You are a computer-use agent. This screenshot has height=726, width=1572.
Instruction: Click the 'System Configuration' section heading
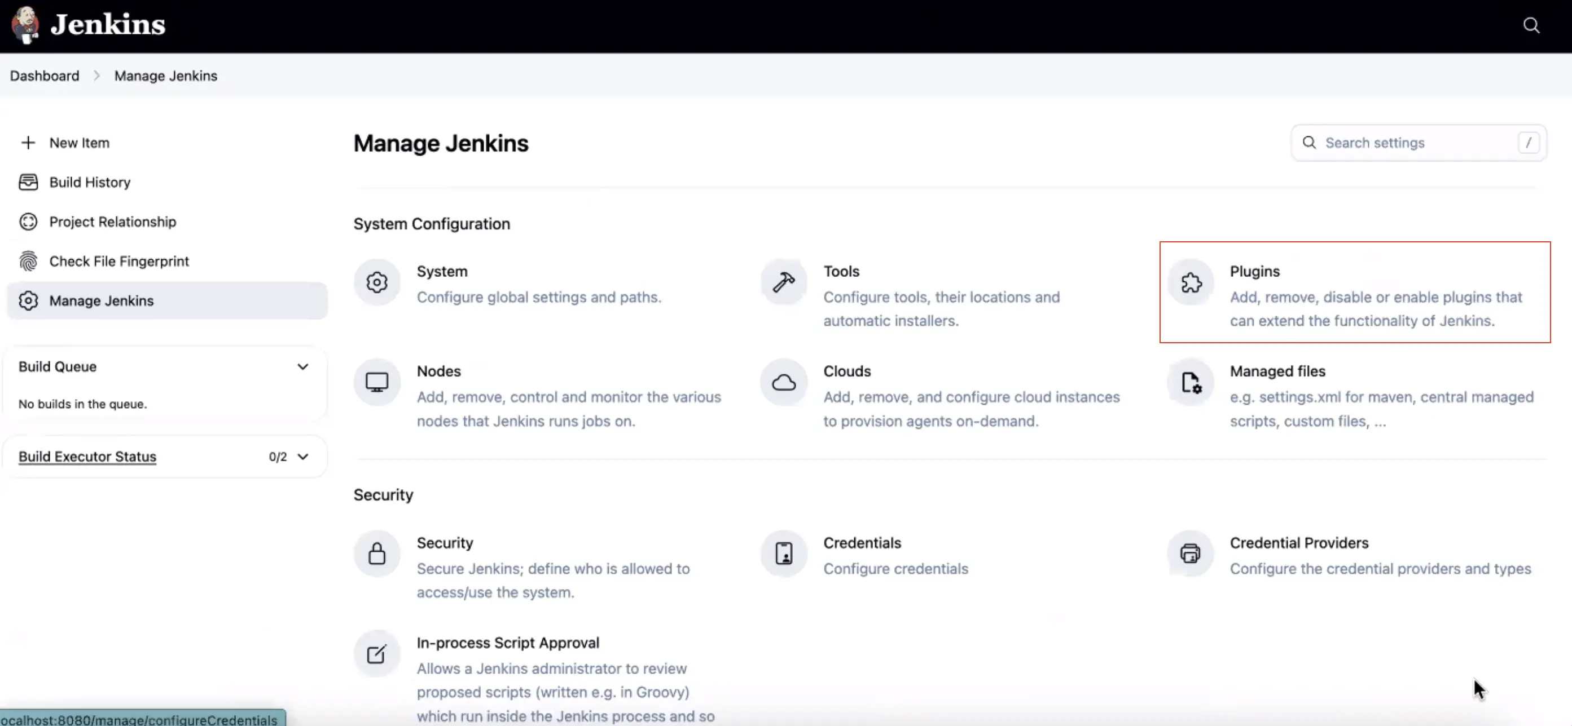[x=432, y=224]
